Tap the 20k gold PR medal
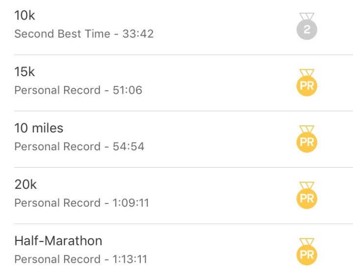This screenshot has height=279, width=353. pyautogui.click(x=307, y=198)
